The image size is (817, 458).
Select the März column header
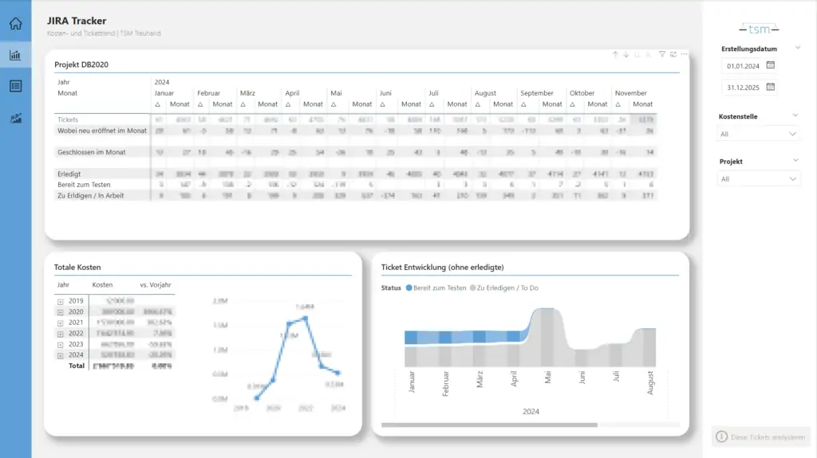click(247, 93)
